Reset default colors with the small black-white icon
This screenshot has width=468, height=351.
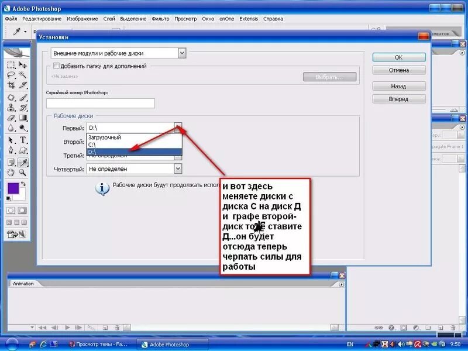(9, 198)
